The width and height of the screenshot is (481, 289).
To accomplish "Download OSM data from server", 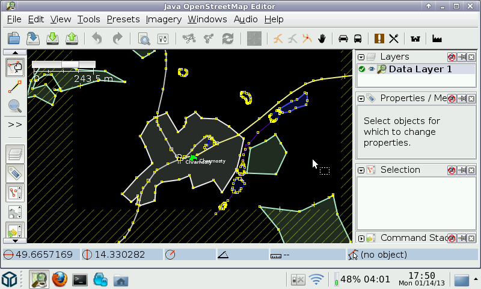I will [x=52, y=39].
